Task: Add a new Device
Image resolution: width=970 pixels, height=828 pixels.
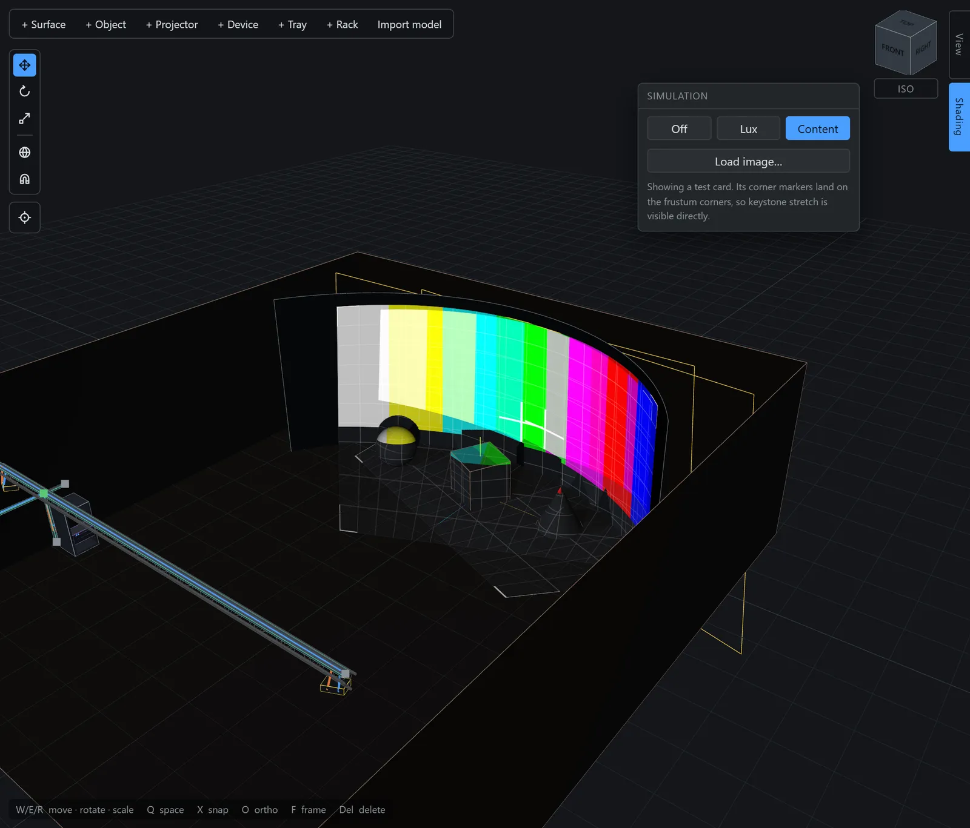Action: coord(238,24)
